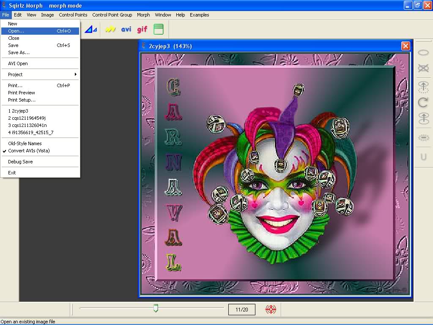Restore down the Sqirlz Morph window

point(418,5)
